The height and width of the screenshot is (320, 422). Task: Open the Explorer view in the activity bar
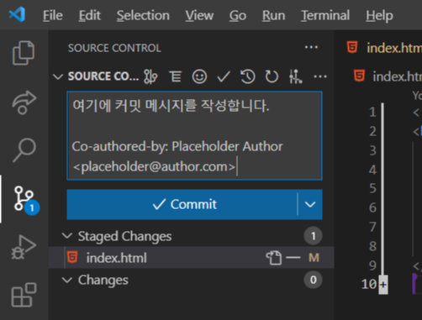pyautogui.click(x=24, y=53)
